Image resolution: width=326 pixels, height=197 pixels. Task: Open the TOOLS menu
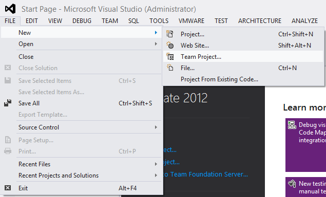tap(159, 20)
